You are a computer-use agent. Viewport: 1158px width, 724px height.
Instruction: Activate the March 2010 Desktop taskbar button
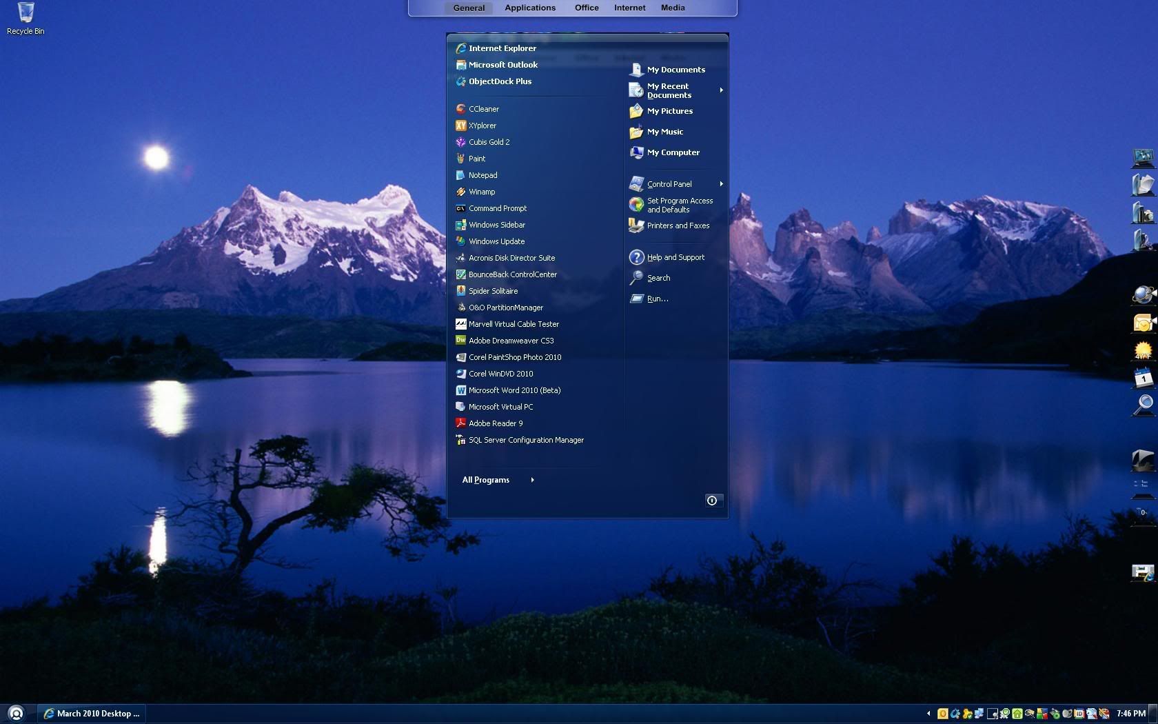point(90,714)
